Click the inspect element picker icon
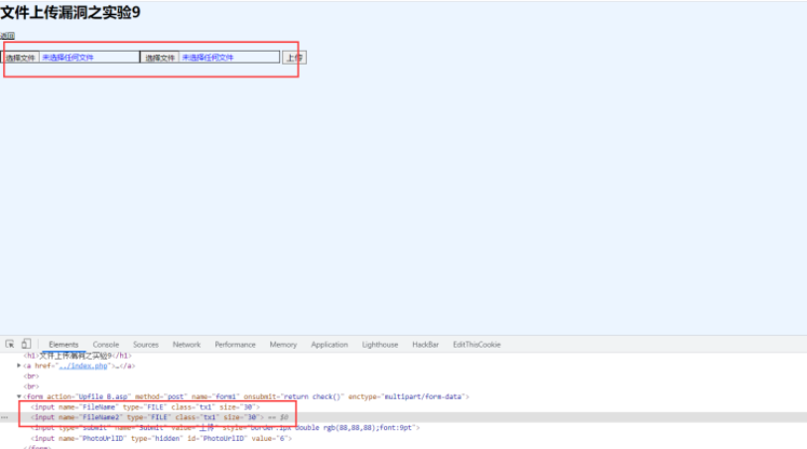Image resolution: width=807 pixels, height=449 pixels. [10, 345]
